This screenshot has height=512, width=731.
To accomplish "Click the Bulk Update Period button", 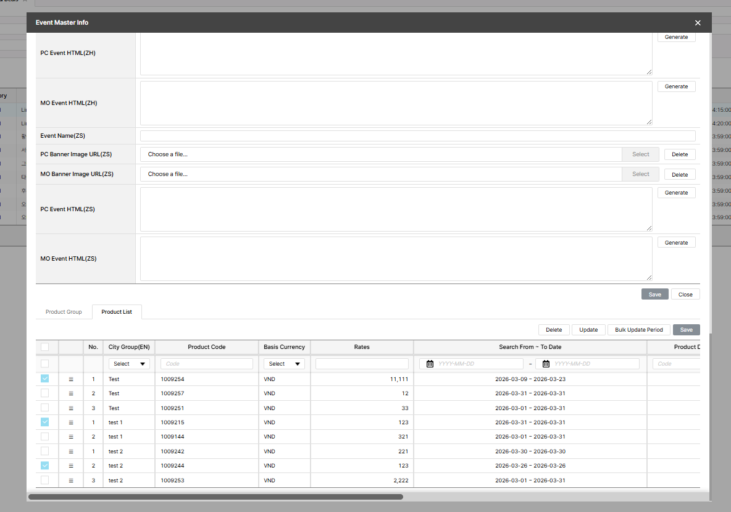I will (638, 330).
